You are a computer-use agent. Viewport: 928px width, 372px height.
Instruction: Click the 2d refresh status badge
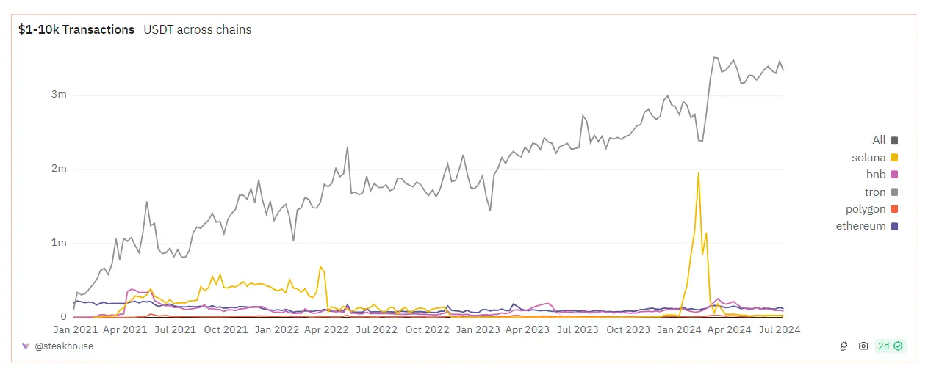tap(891, 346)
